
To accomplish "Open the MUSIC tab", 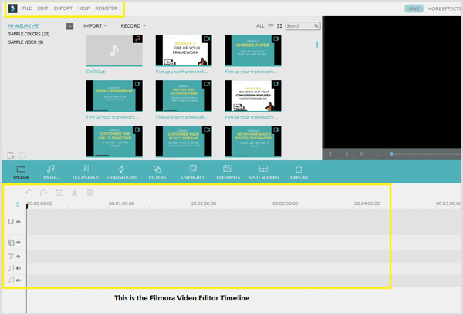I will (51, 173).
